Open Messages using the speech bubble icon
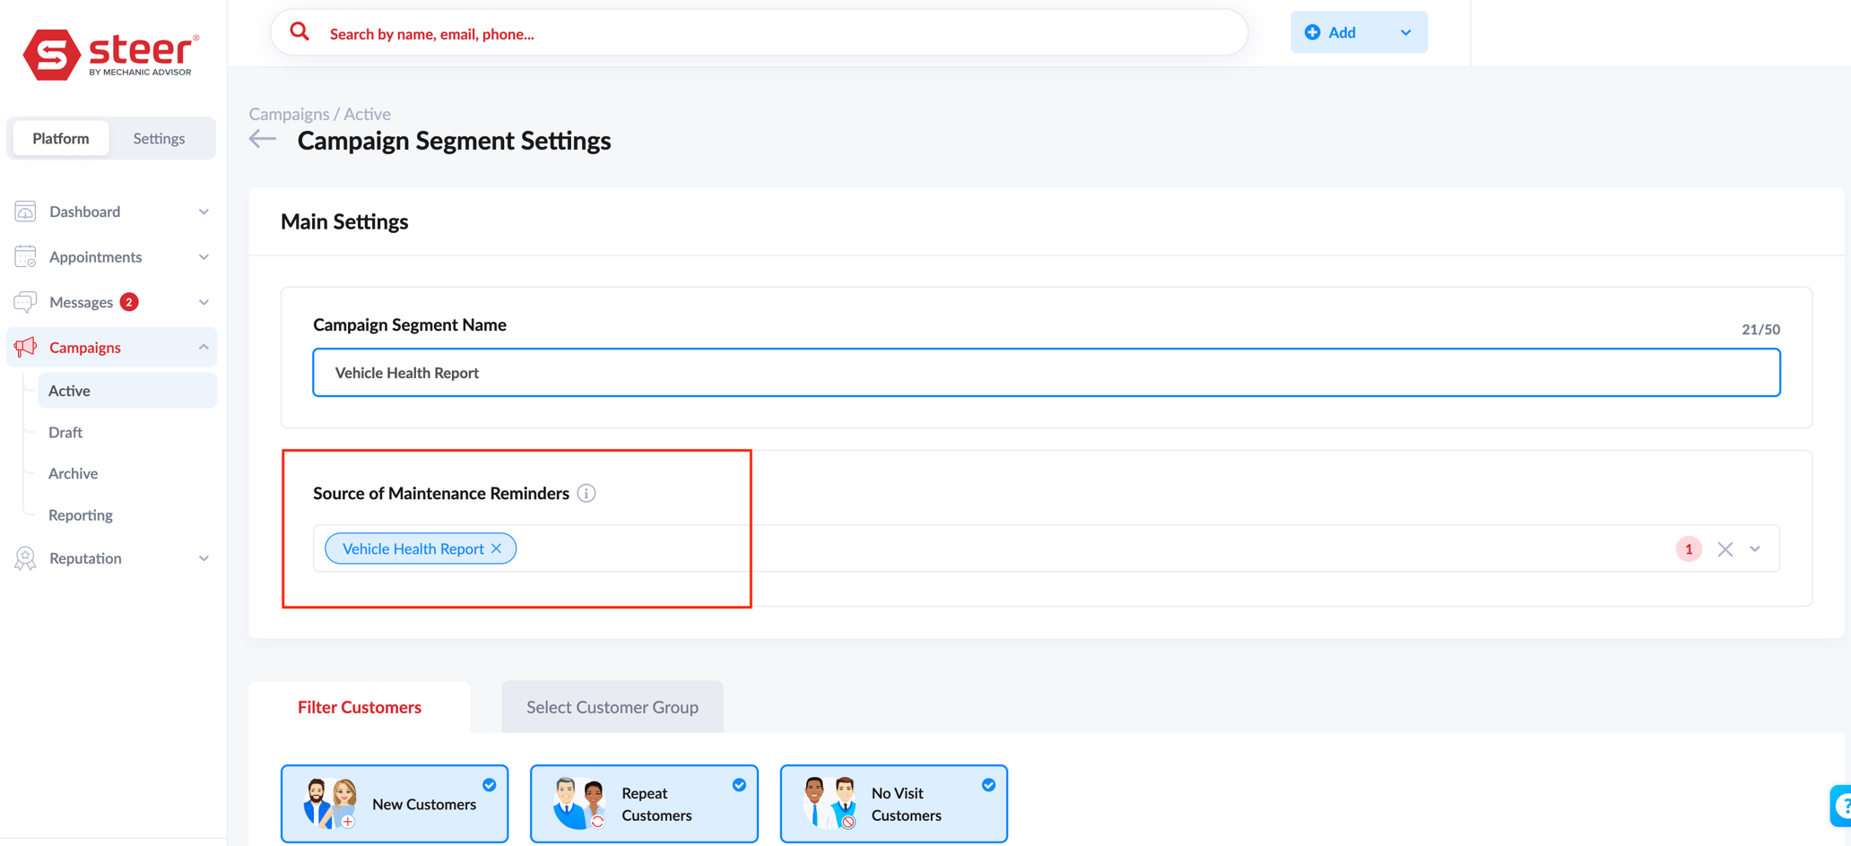 click(x=25, y=302)
